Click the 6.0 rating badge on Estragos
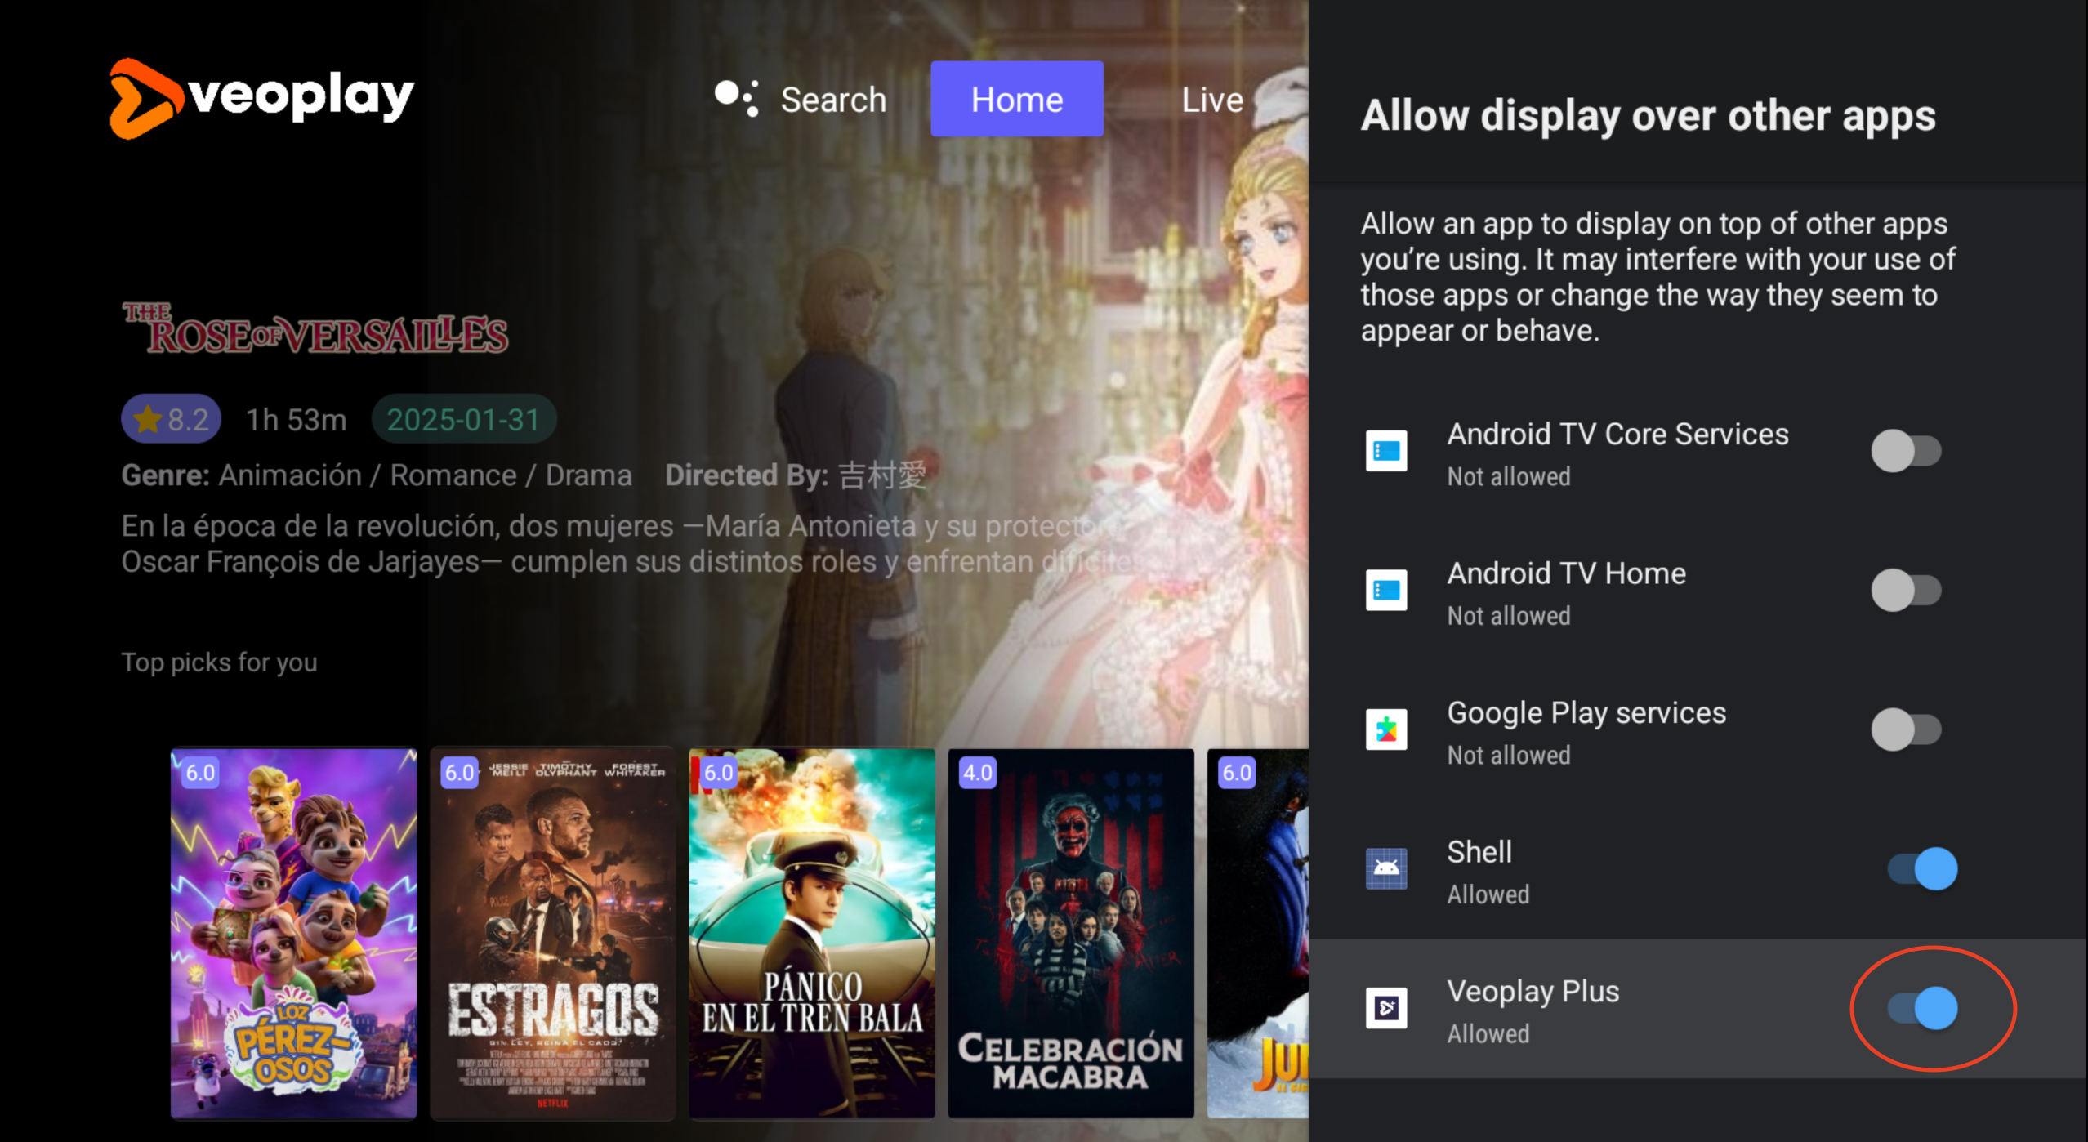 [459, 773]
